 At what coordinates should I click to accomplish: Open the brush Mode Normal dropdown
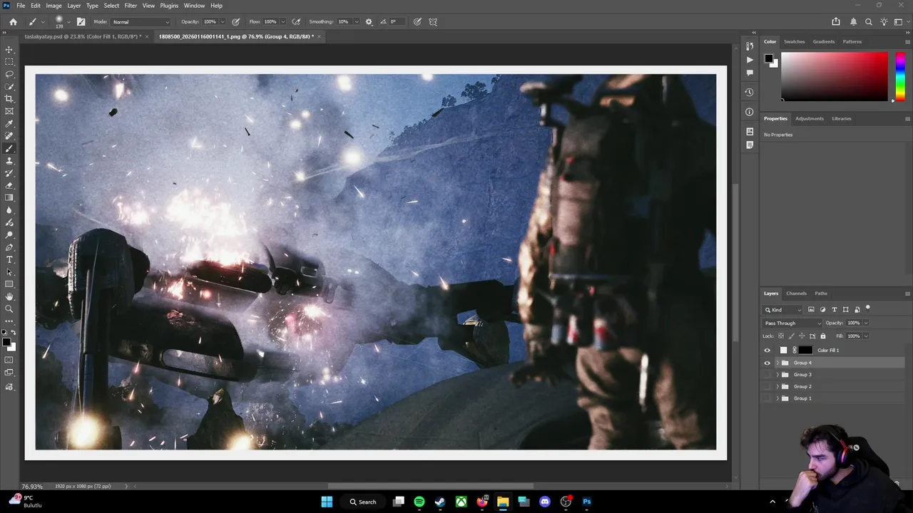[141, 21]
